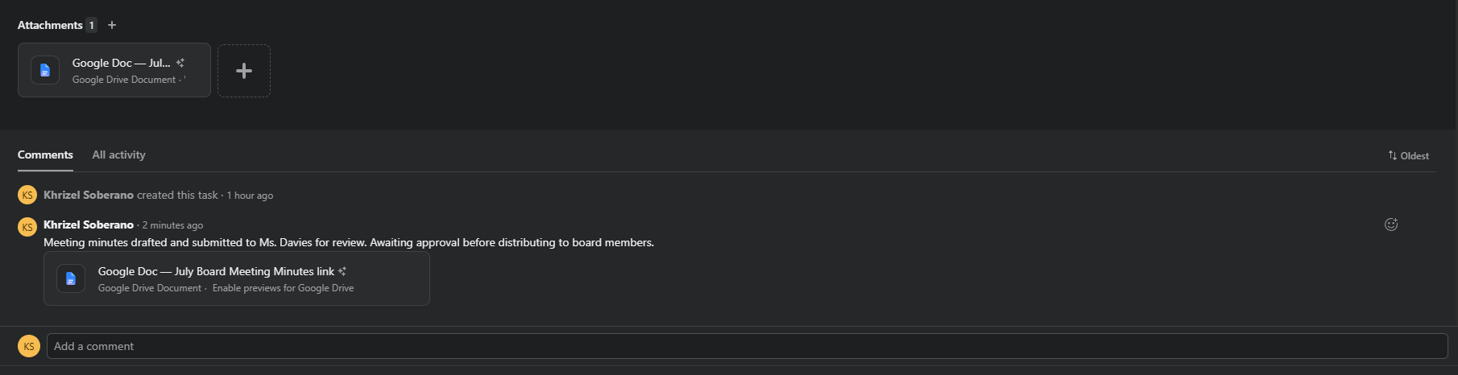Open the "Google Doc — Jul..." attachment card
This screenshot has width=1458, height=375.
(x=114, y=70)
